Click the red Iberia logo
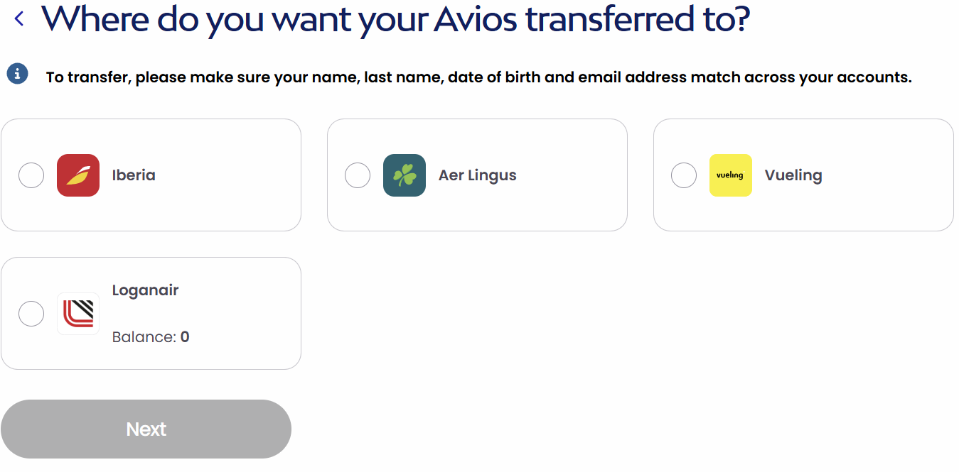The width and height of the screenshot is (959, 472). click(78, 175)
